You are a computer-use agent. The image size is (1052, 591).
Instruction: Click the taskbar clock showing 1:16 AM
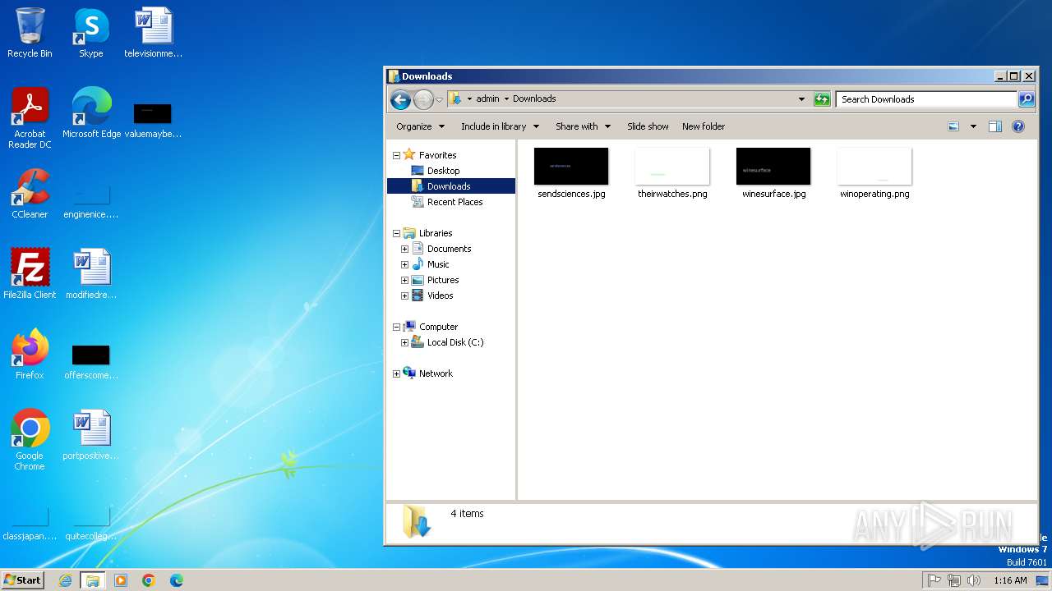(1010, 580)
